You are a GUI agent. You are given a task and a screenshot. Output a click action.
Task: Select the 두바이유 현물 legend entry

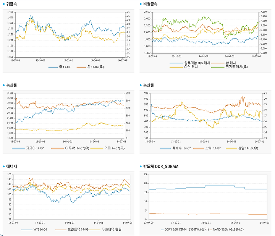[x=105, y=230]
